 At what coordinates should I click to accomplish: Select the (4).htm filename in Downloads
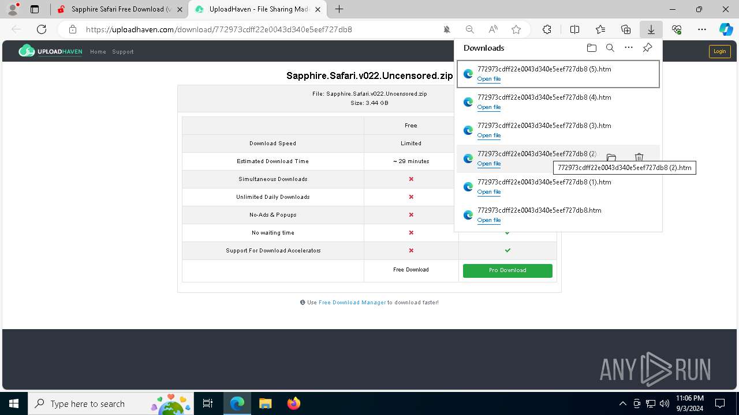point(544,97)
